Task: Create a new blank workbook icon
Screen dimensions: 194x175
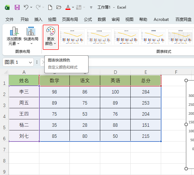Action: tap(50, 7)
